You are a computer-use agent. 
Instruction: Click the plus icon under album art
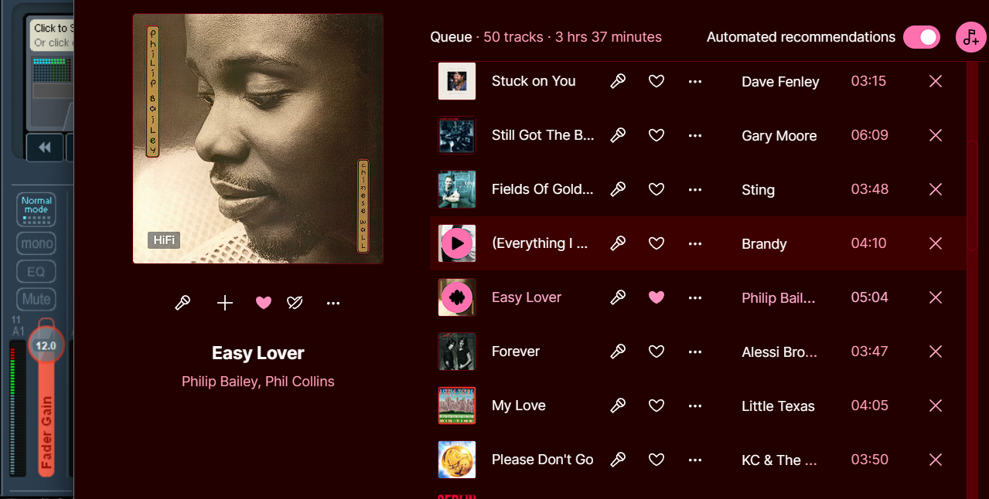(225, 303)
